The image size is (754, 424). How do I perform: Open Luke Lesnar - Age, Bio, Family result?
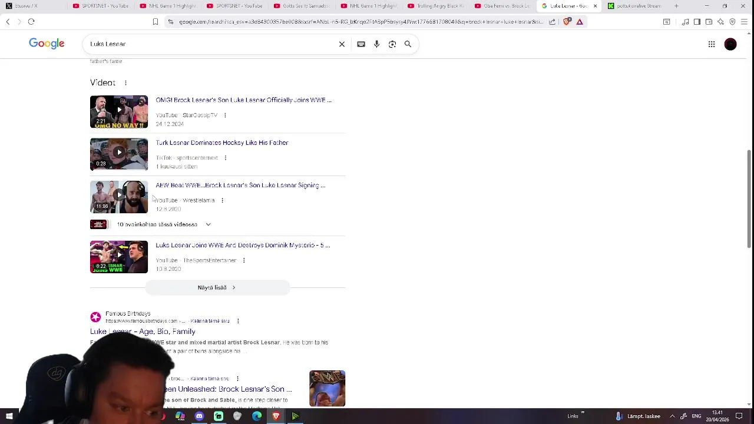coord(143,332)
